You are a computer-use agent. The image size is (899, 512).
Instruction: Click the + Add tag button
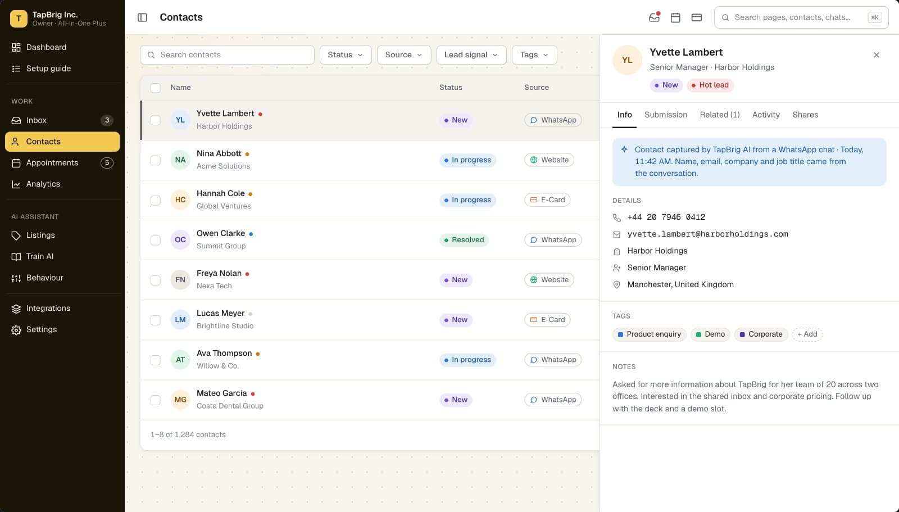pyautogui.click(x=807, y=334)
